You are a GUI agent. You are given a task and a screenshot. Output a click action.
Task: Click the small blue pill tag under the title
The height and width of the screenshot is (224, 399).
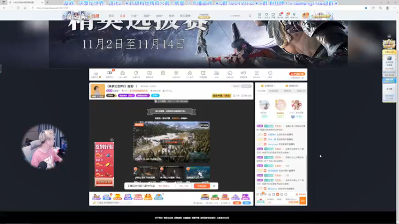pos(155,96)
